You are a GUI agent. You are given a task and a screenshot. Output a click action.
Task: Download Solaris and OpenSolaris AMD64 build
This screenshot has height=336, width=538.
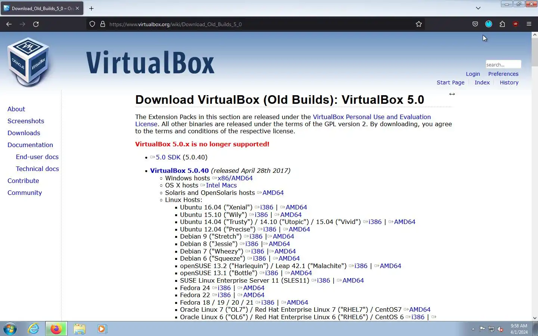click(273, 193)
